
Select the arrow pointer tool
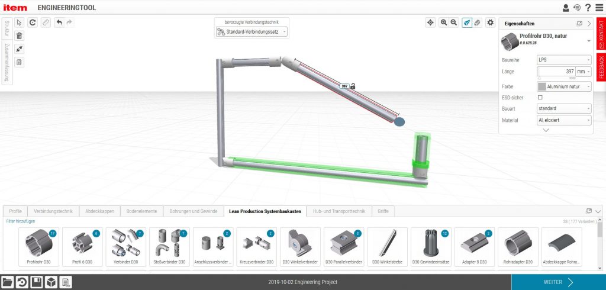(20, 22)
